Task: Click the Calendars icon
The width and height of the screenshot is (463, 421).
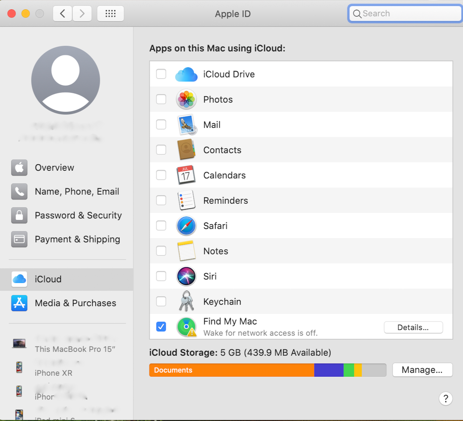Action: (x=186, y=175)
